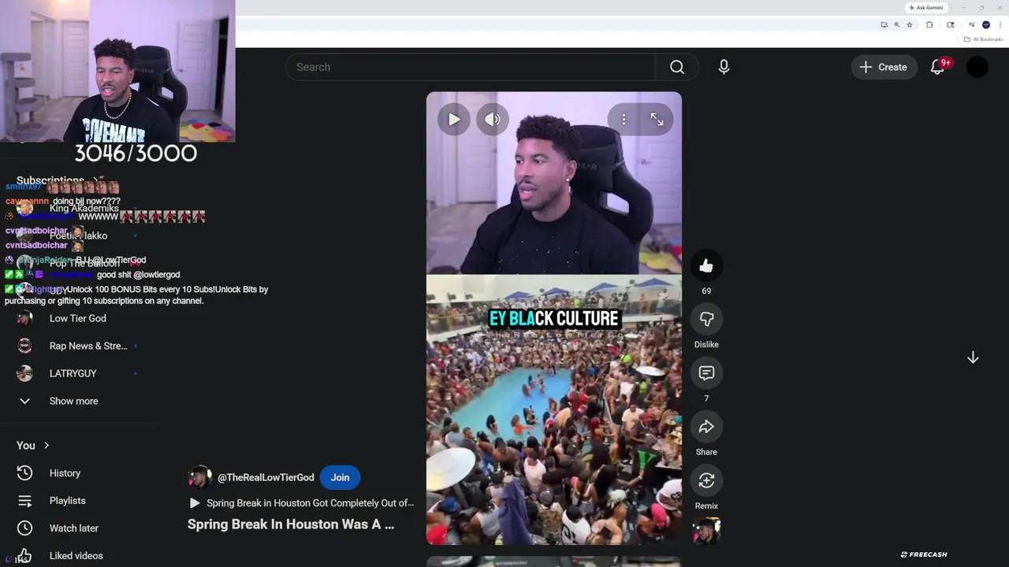Open the Short's comments panel
The width and height of the screenshot is (1009, 567).
tap(706, 373)
